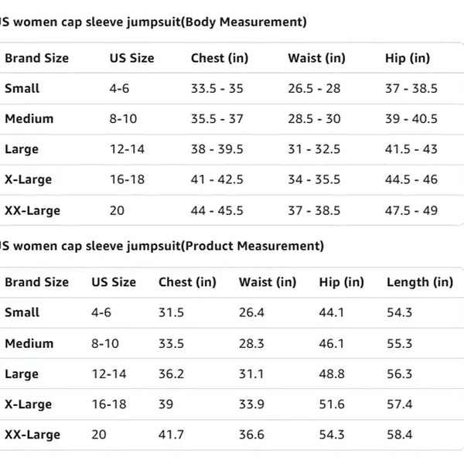Select the 55.3 length cell
This screenshot has width=464, height=464.
(x=400, y=343)
